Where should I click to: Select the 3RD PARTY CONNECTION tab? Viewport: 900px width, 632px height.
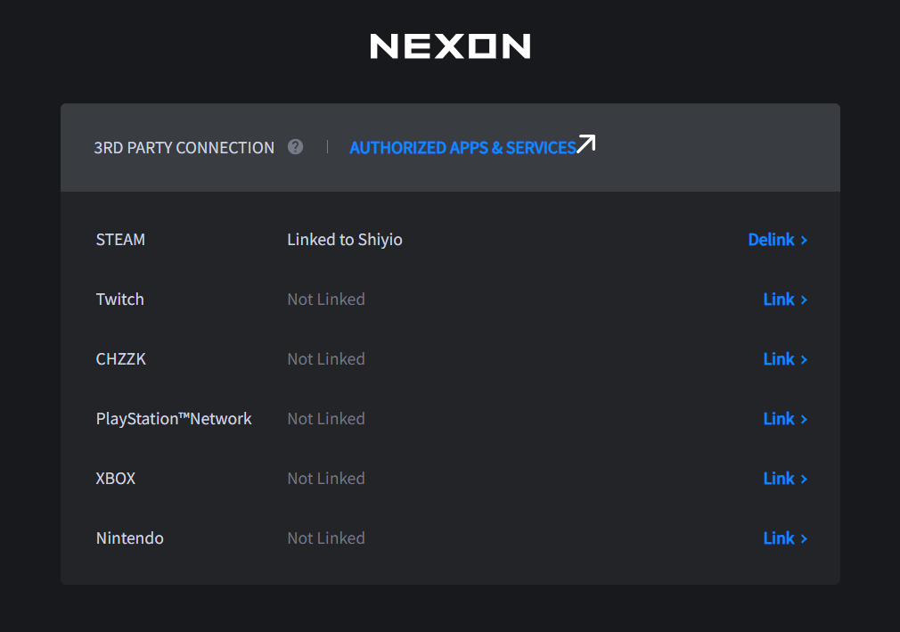point(184,148)
